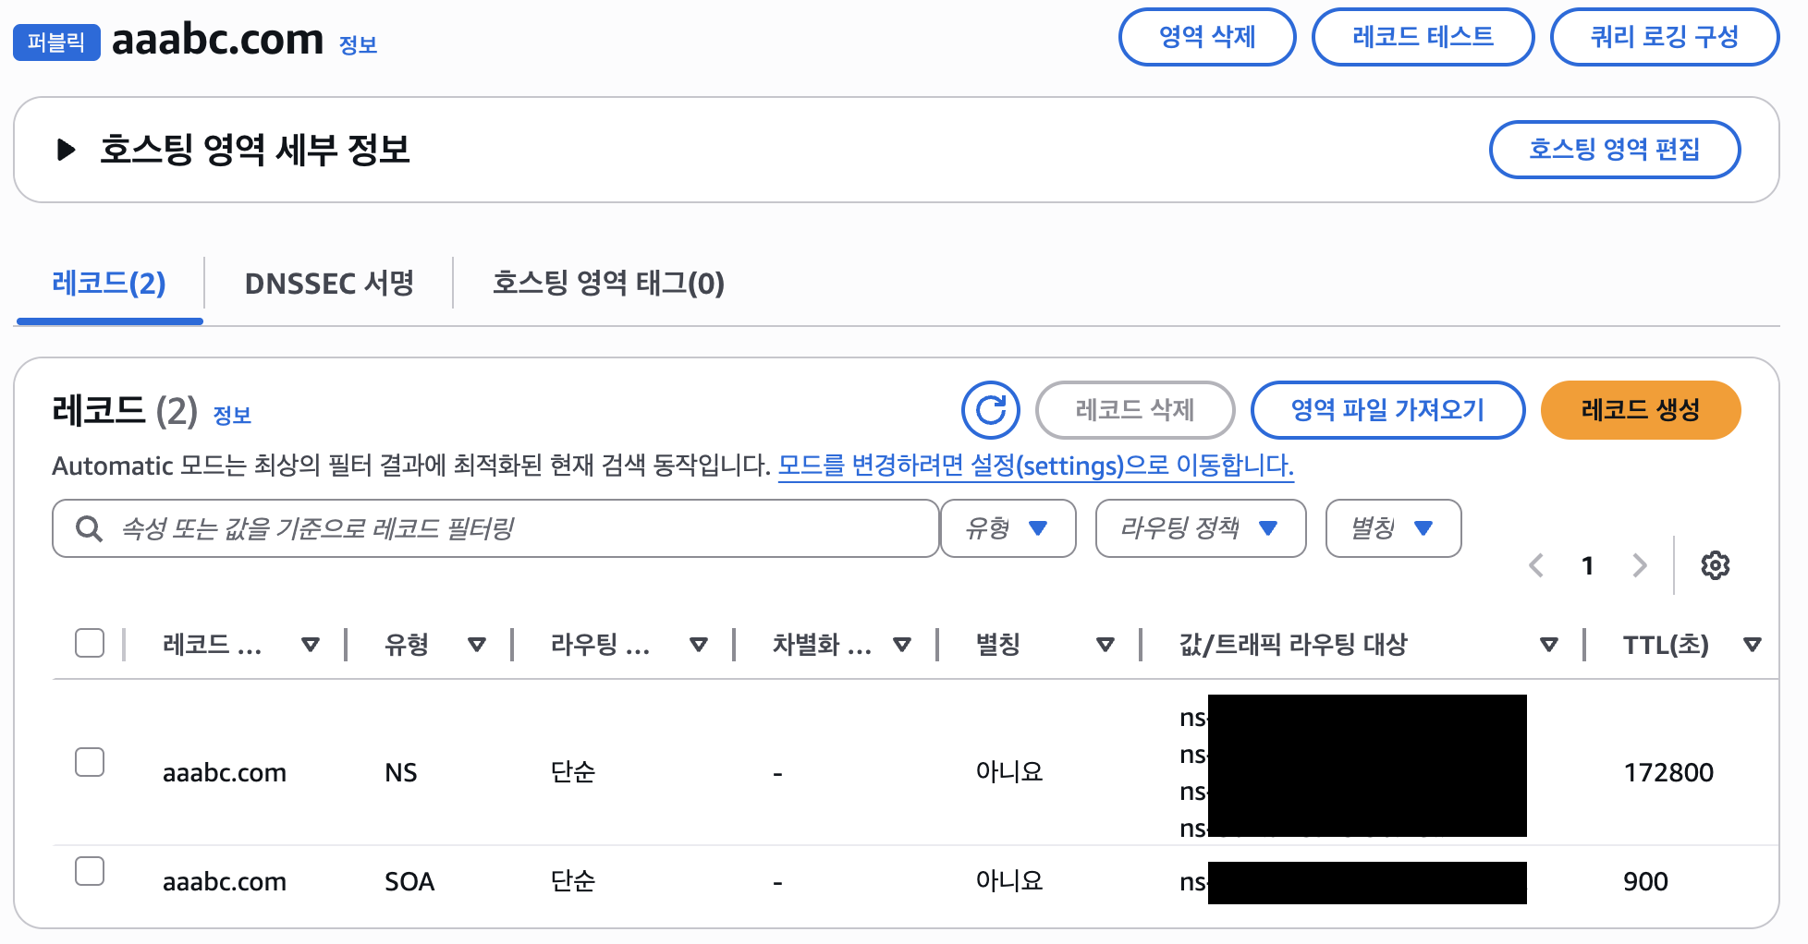
Task: Open the 별칭 filter dropdown
Action: coord(1393,528)
